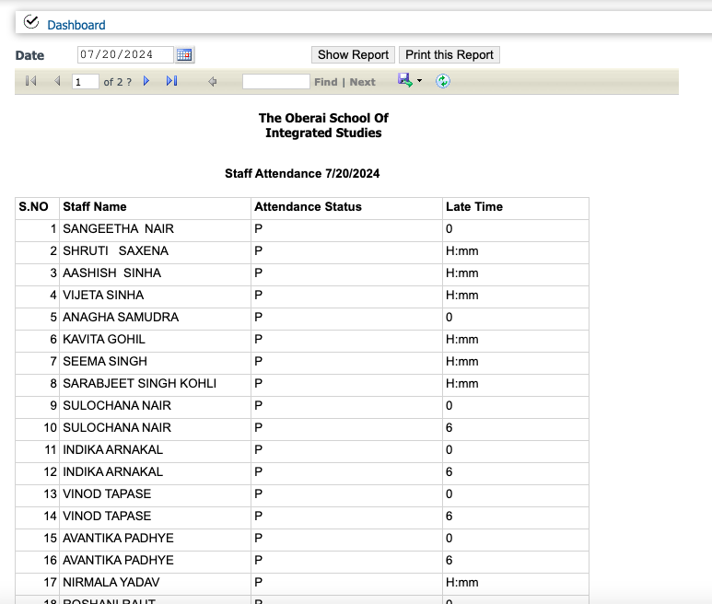This screenshot has height=604, width=712.
Task: Select VINOD TAPASE in row 13
Action: [x=107, y=494]
